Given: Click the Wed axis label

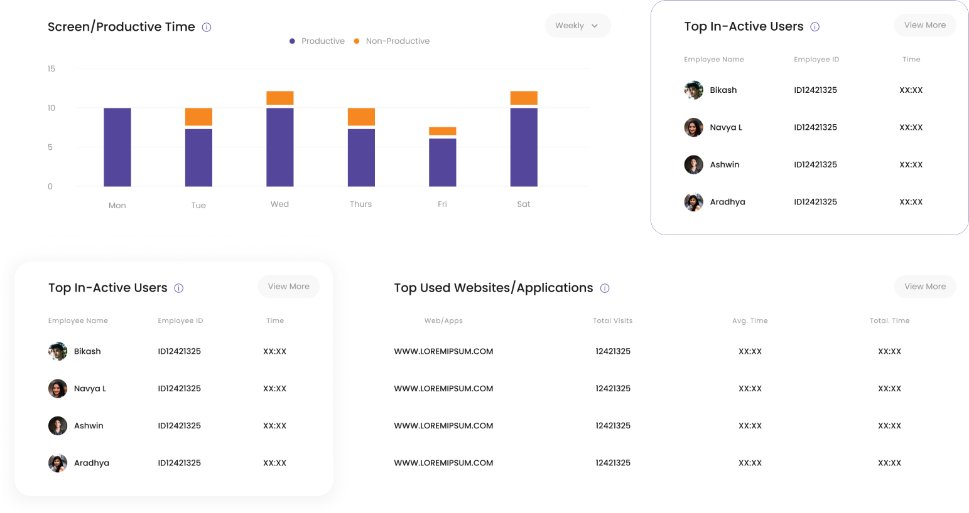Looking at the screenshot, I should coord(280,204).
